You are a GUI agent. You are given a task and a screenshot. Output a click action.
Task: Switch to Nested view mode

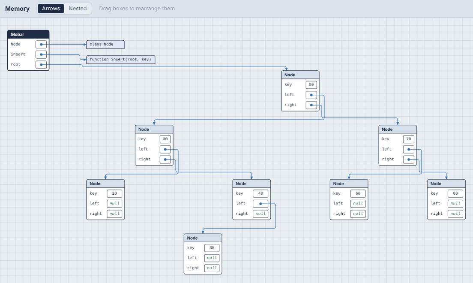click(x=78, y=9)
